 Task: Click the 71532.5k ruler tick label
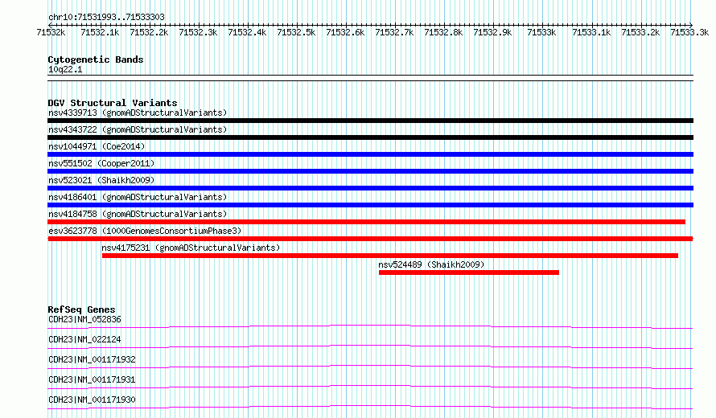[x=296, y=32]
